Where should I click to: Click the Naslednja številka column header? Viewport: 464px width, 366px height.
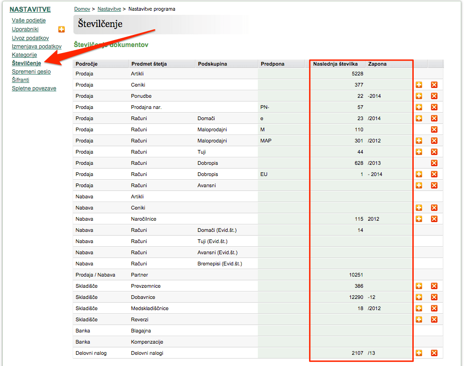(335, 64)
